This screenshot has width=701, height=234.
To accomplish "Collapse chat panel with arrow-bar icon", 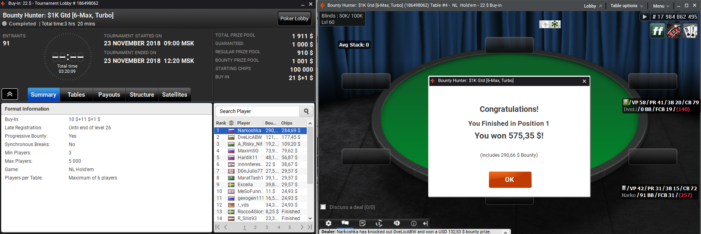I will [425, 223].
